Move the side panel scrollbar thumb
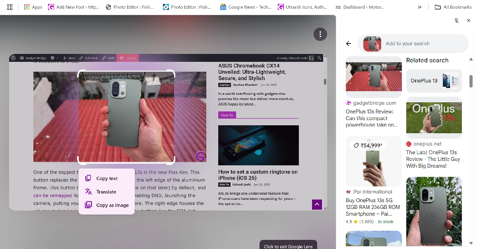477x249 pixels. click(x=471, y=81)
